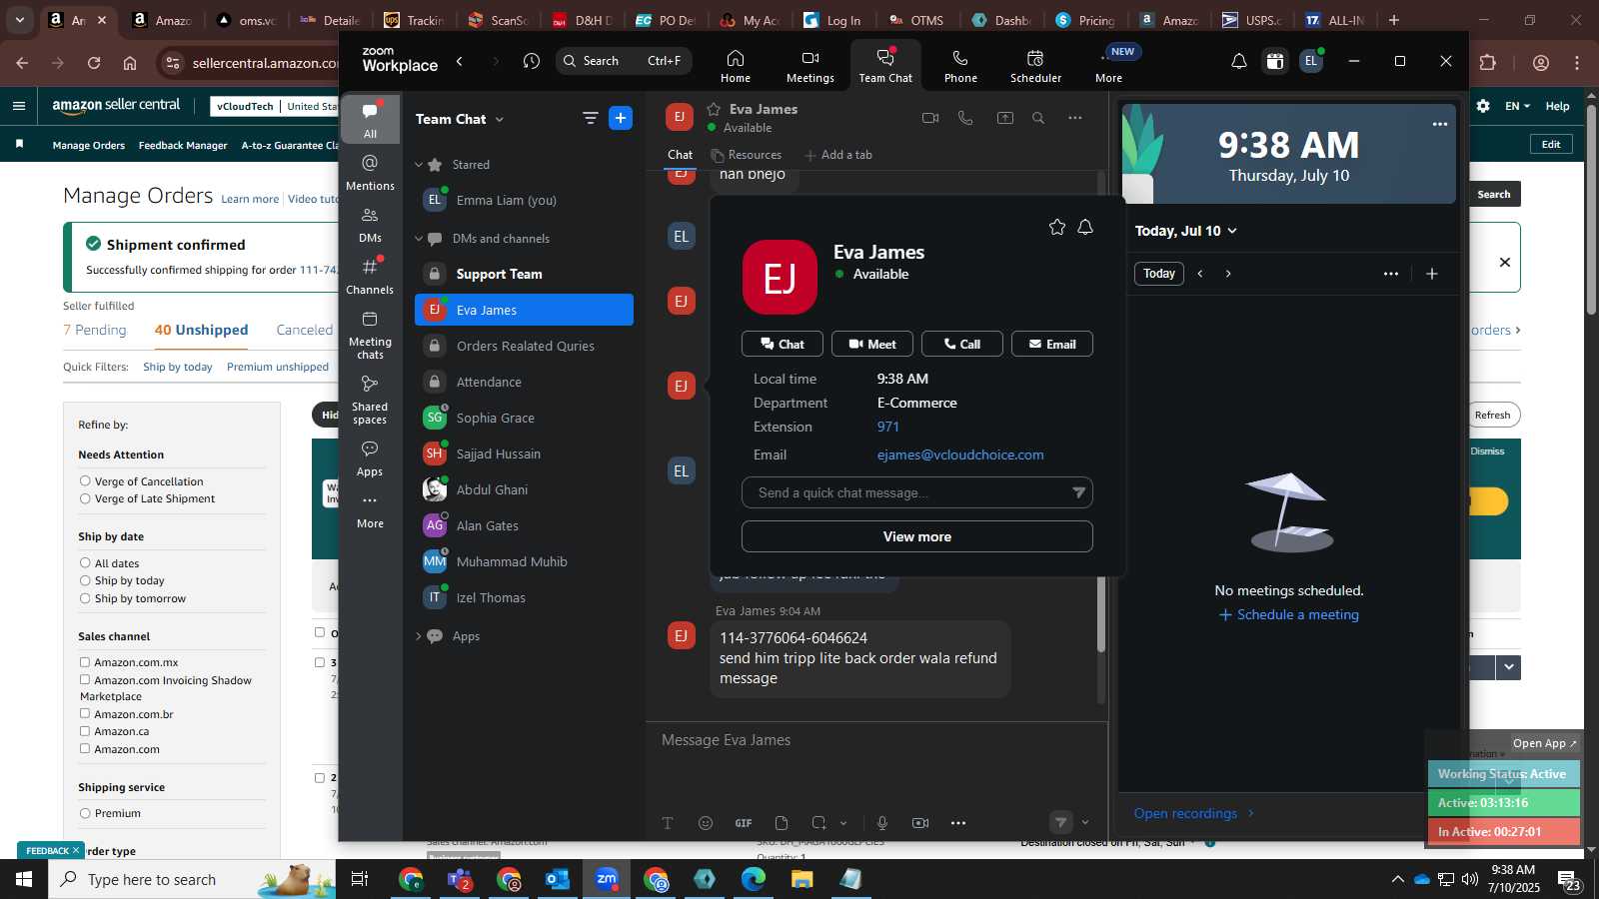Image resolution: width=1599 pixels, height=899 pixels.
Task: Open Meeting chats in sidebar
Action: pyautogui.click(x=370, y=335)
